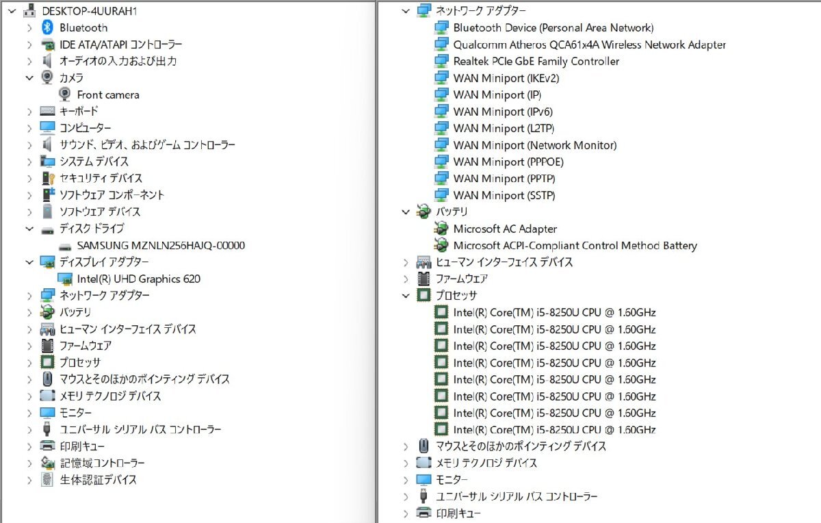821x523 pixels.
Task: Click the 記憶域コントローラー icon
Action: (x=47, y=463)
